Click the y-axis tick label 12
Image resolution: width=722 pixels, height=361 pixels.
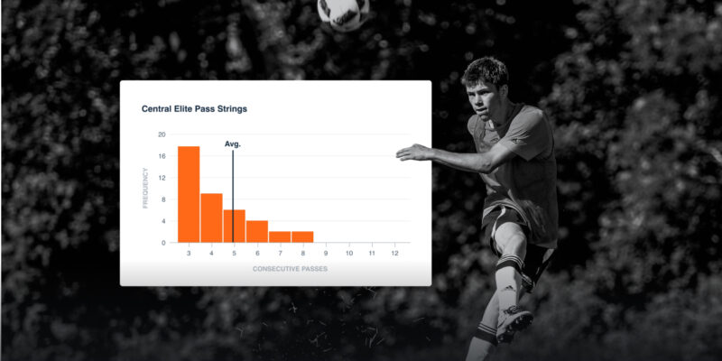162,178
